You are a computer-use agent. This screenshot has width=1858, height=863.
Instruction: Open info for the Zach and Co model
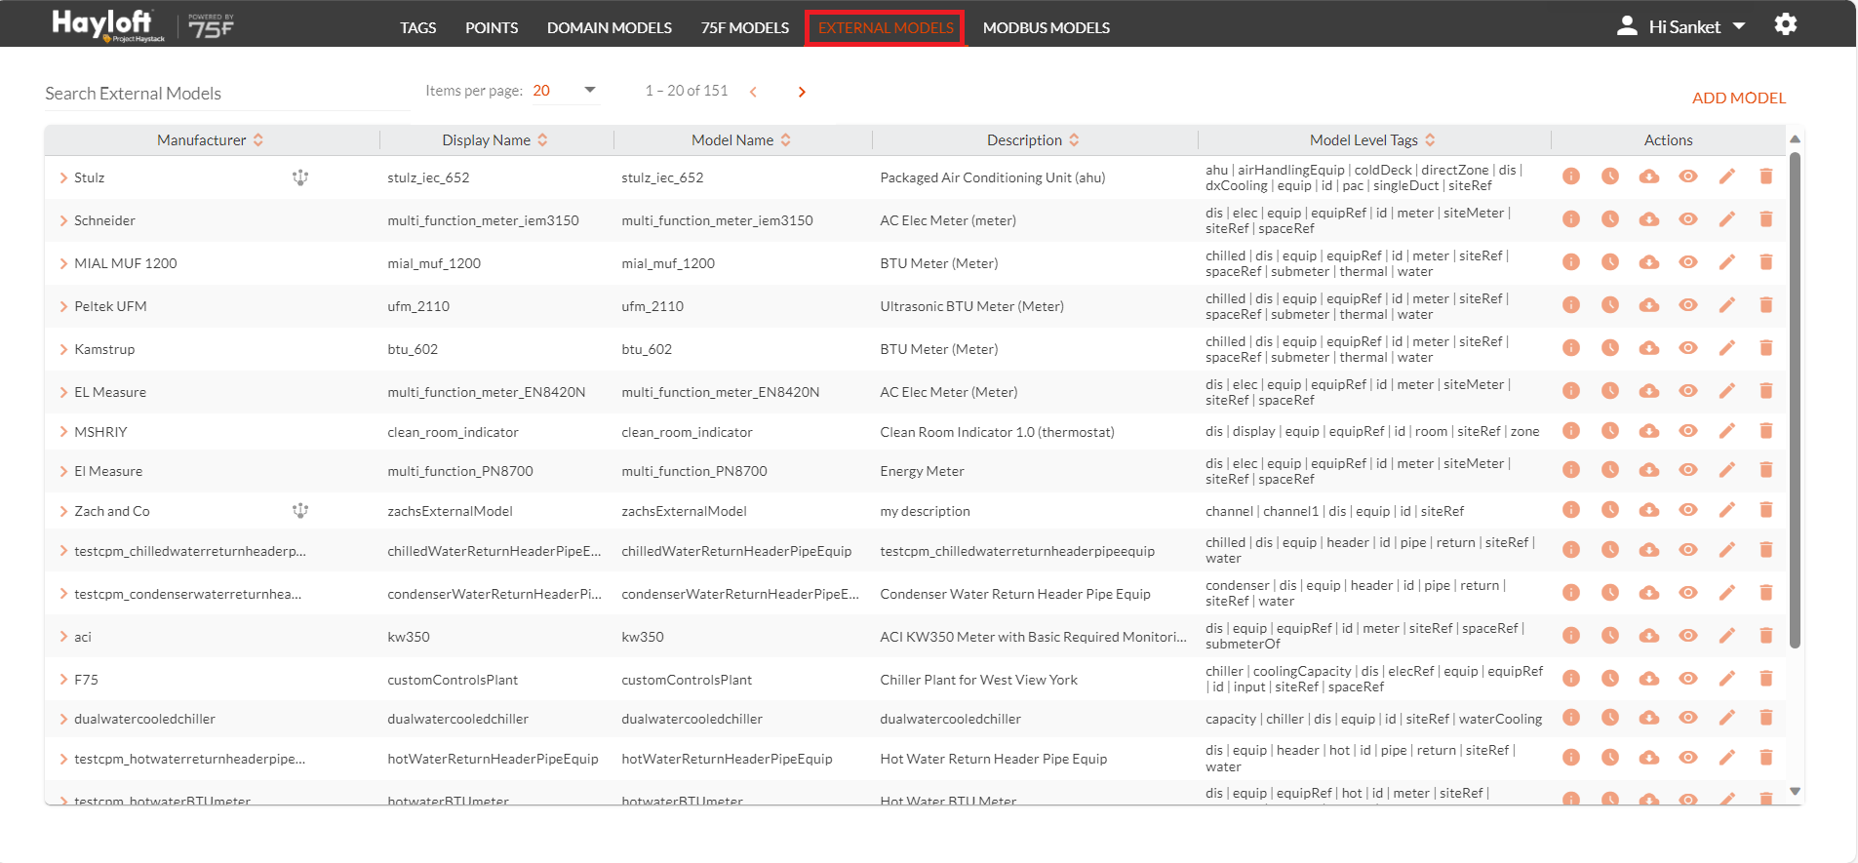point(1570,510)
